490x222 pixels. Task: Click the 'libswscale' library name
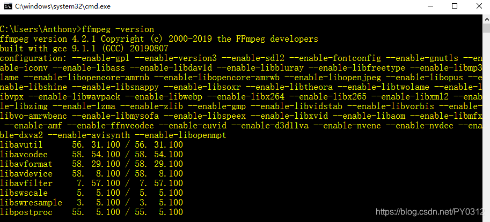pos(24,193)
